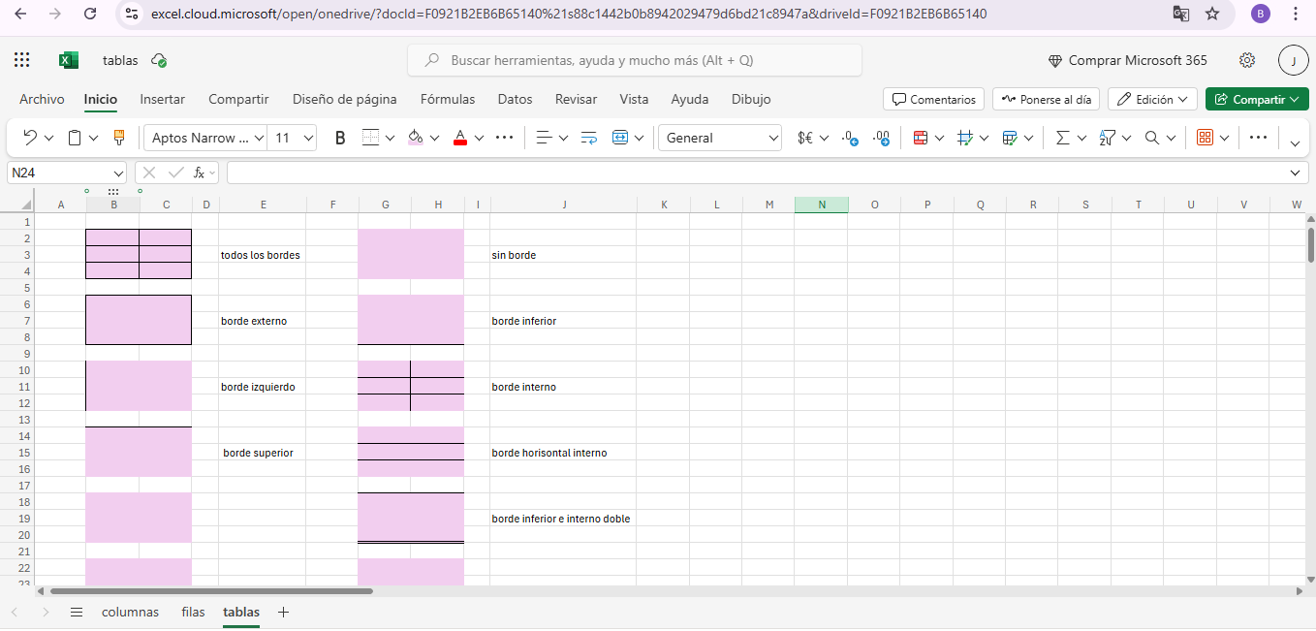
Task: Expand the number format General dropdown
Action: pyautogui.click(x=773, y=138)
